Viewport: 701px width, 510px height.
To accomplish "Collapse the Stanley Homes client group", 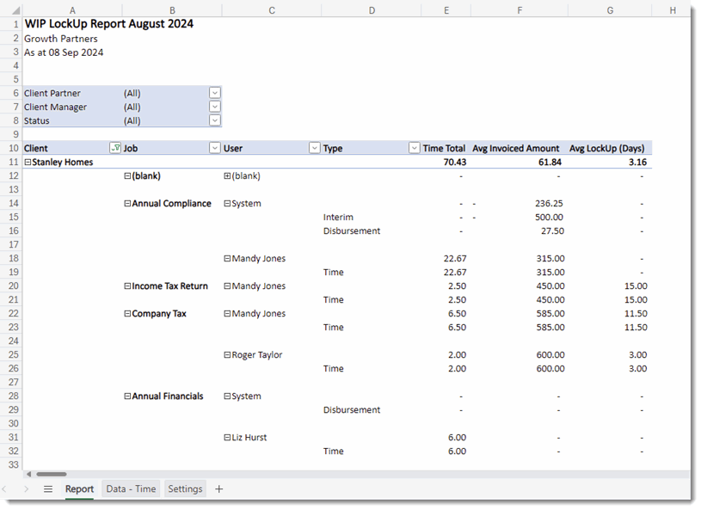I will [x=28, y=162].
